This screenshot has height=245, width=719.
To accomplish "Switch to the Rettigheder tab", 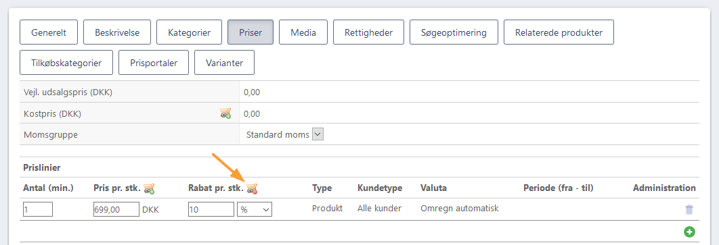I will point(368,32).
